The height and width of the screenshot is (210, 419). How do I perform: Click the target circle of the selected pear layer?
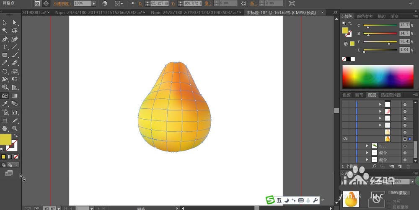(x=405, y=139)
